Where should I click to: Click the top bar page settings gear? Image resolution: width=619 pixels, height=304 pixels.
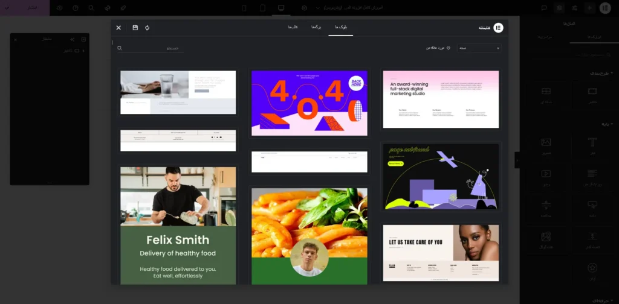click(304, 8)
